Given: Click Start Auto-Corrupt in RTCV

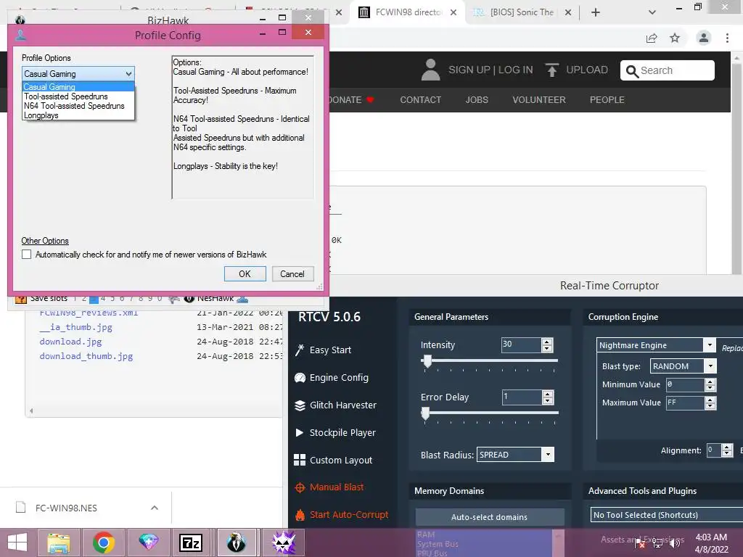Looking at the screenshot, I should click(x=342, y=514).
